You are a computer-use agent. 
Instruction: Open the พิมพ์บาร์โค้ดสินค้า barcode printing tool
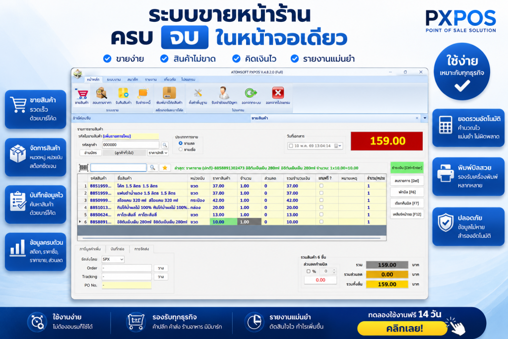169,96
